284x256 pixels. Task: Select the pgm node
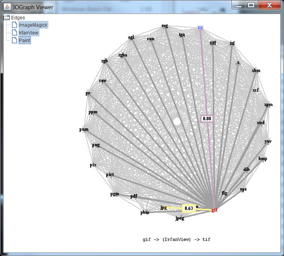click(115, 194)
